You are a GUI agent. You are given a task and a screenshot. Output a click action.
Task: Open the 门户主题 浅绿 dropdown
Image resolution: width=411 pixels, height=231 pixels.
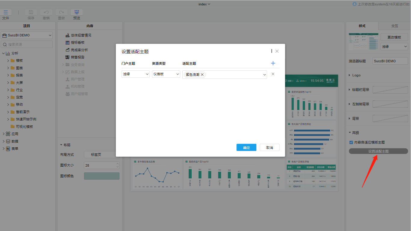click(135, 74)
